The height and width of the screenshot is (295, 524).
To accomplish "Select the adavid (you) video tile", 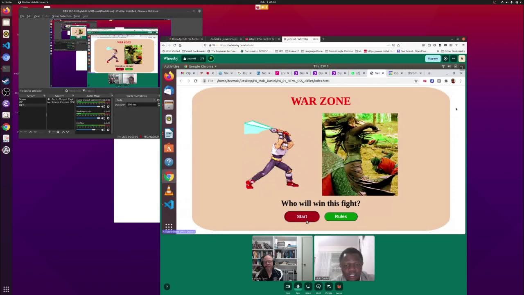I will (282, 259).
